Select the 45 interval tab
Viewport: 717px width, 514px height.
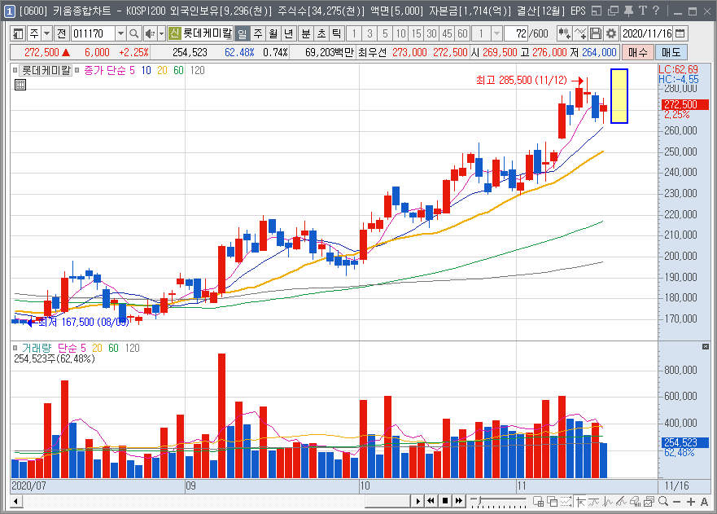click(x=448, y=33)
